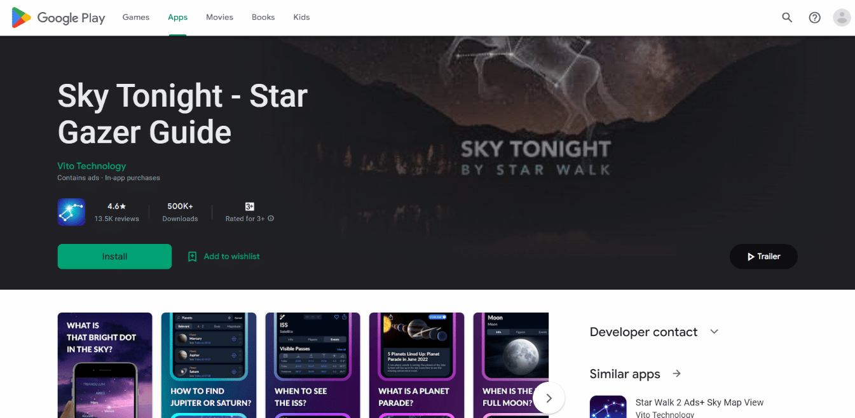Click the 3+ content rating badge
The height and width of the screenshot is (418, 855).
tap(250, 206)
